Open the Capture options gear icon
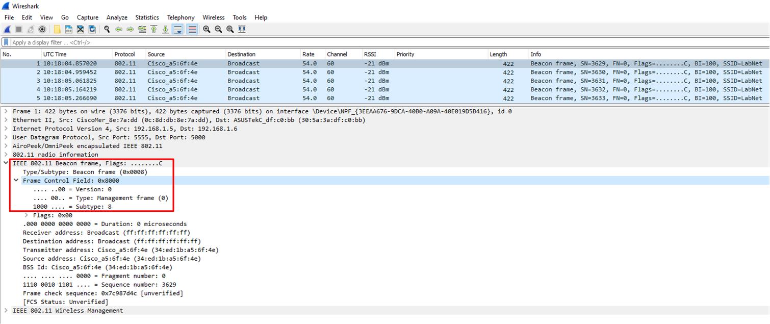This screenshot has height=324, width=770. [x=42, y=29]
